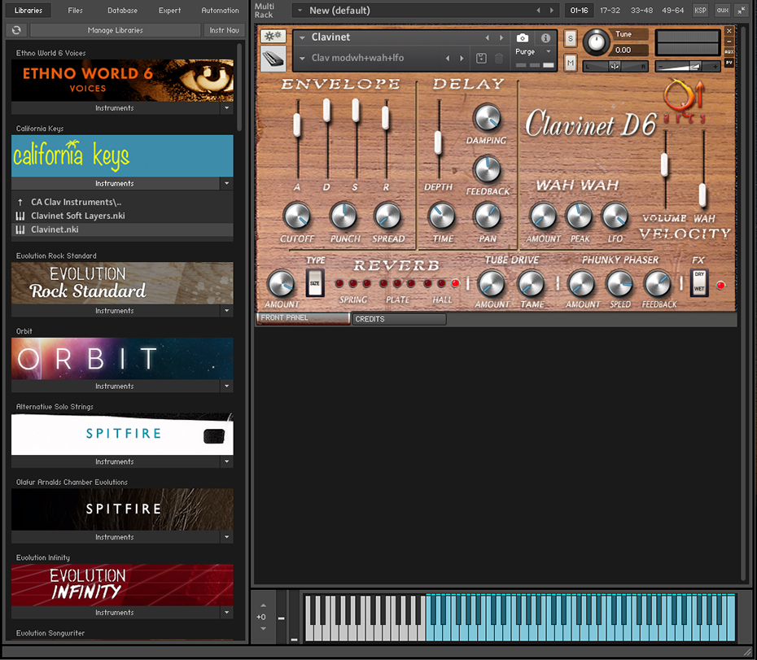Show instrument info via the i icon
The width and height of the screenshot is (757, 660).
545,37
